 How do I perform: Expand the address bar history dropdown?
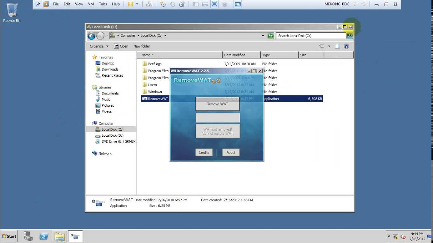[263, 35]
